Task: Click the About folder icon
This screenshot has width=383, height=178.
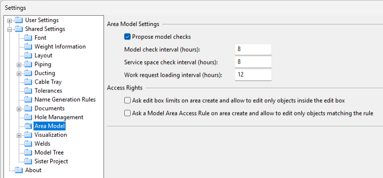Action: (19, 170)
